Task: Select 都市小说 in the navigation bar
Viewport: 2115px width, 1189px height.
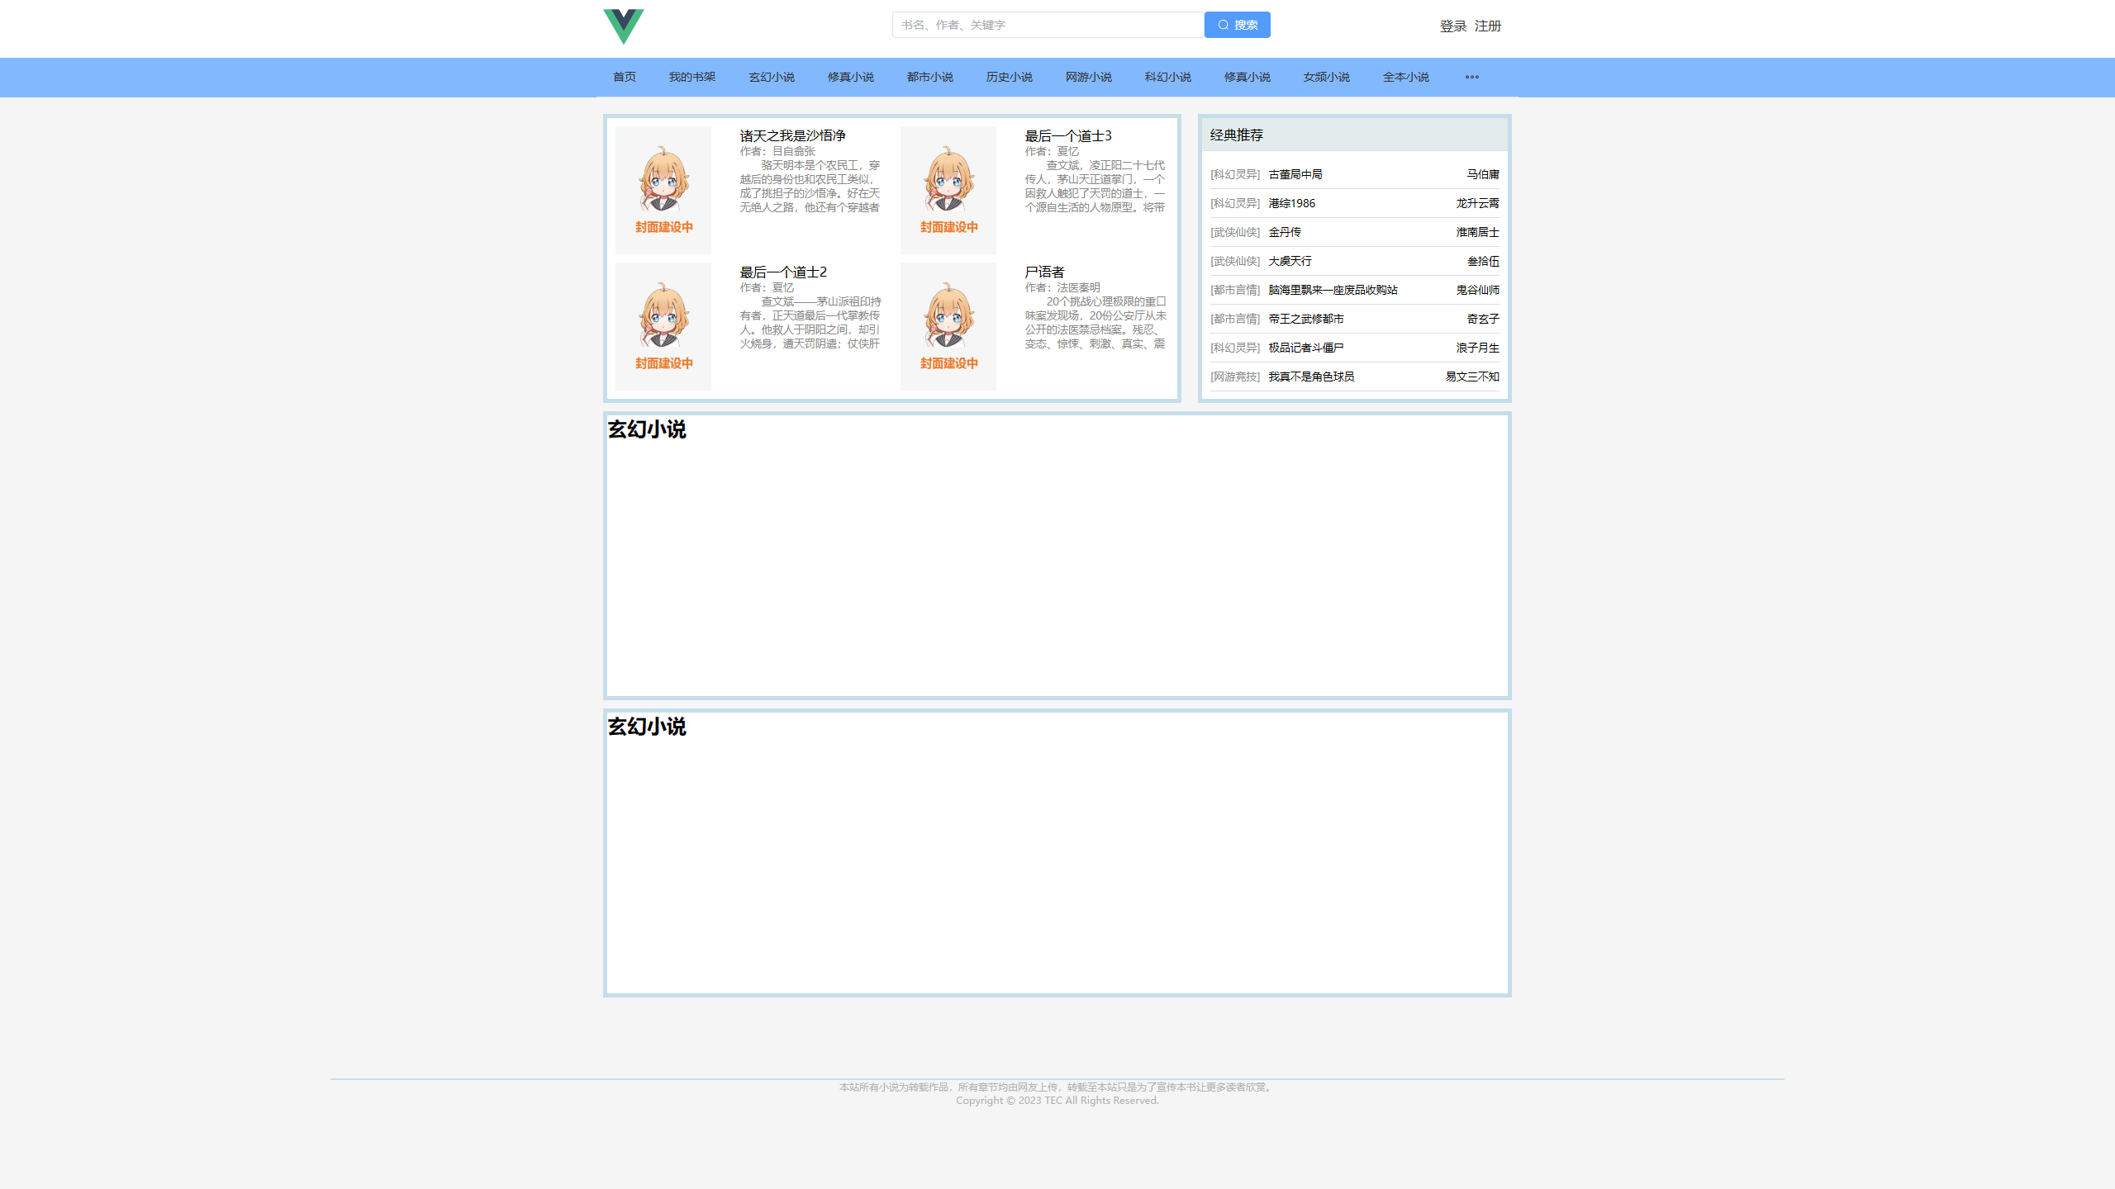Action: coord(929,77)
